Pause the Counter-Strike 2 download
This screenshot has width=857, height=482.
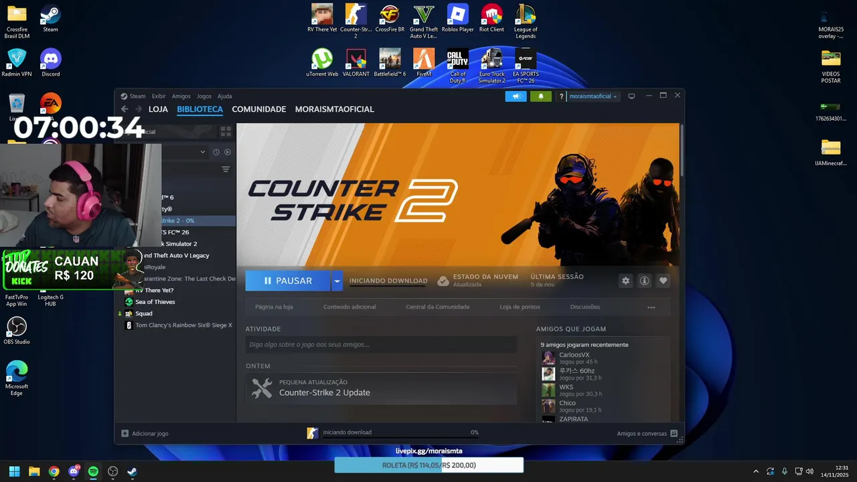(288, 280)
